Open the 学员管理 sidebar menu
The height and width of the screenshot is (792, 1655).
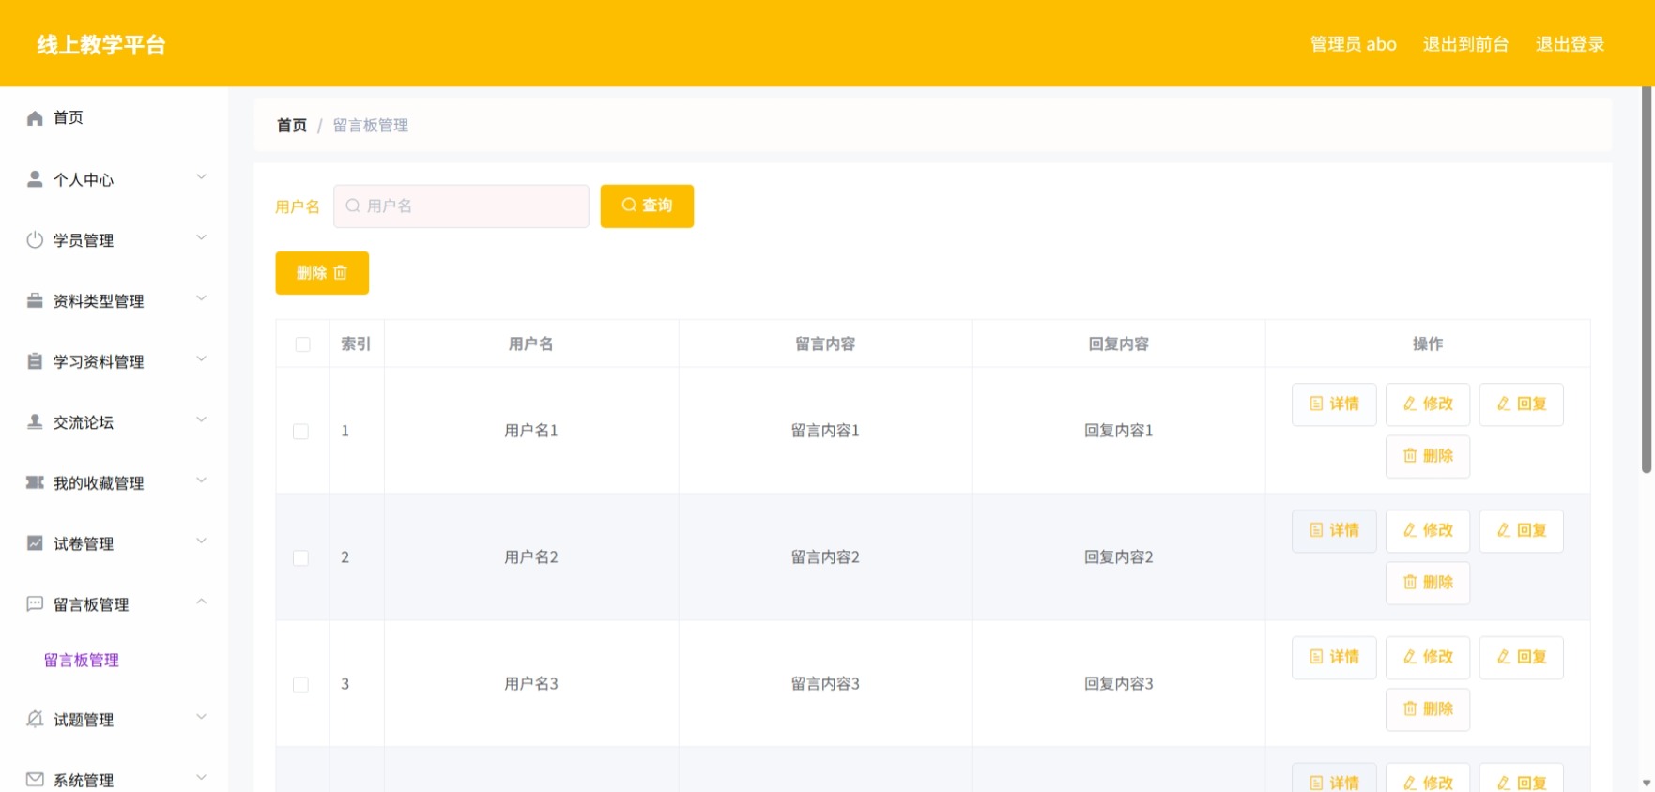(114, 240)
